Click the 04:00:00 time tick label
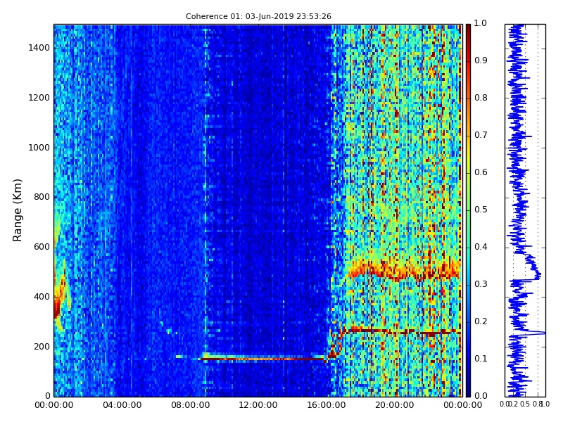The width and height of the screenshot is (563, 422). click(x=122, y=405)
